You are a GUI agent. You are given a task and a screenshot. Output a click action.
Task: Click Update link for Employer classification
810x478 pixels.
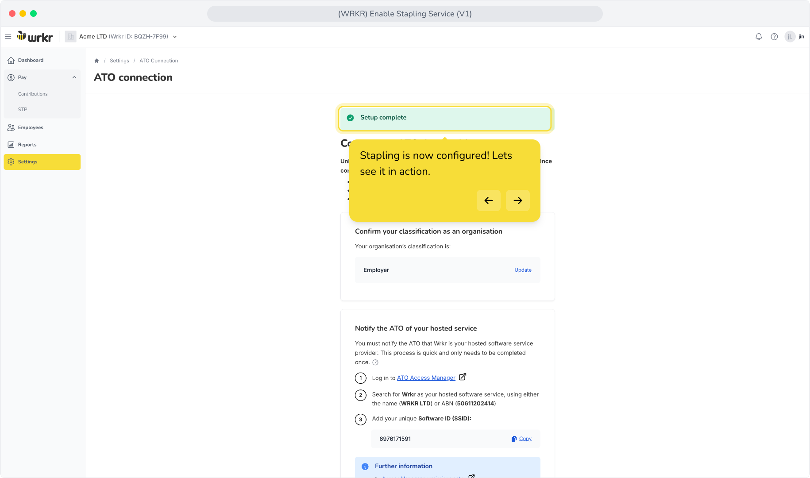coord(523,270)
